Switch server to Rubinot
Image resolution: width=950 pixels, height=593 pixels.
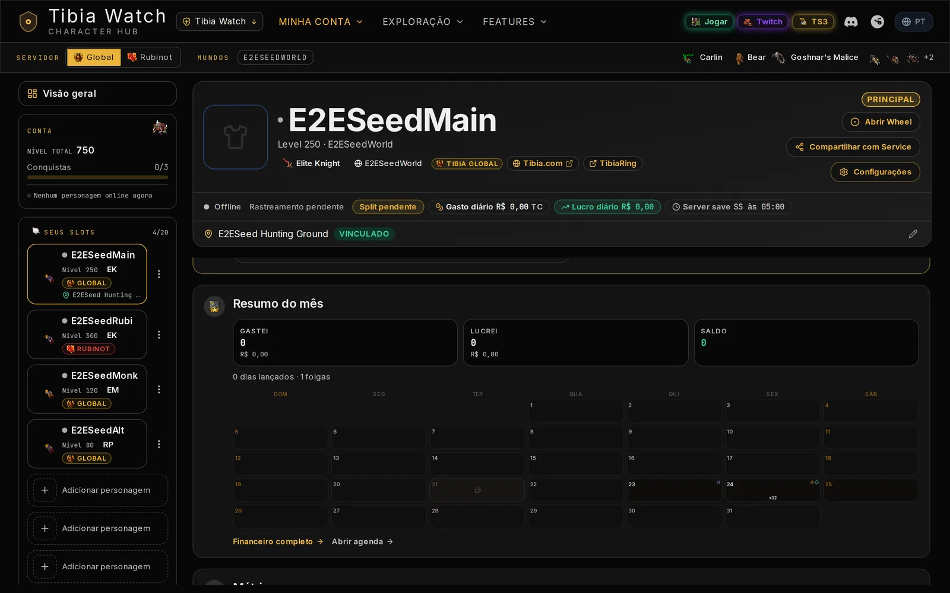pyautogui.click(x=150, y=58)
